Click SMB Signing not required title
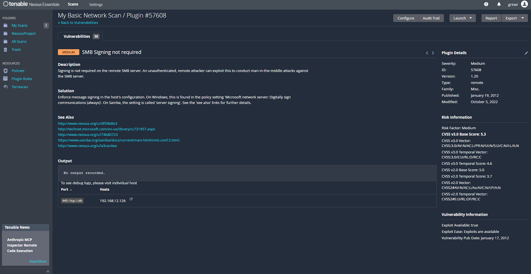531x274 pixels. point(112,52)
